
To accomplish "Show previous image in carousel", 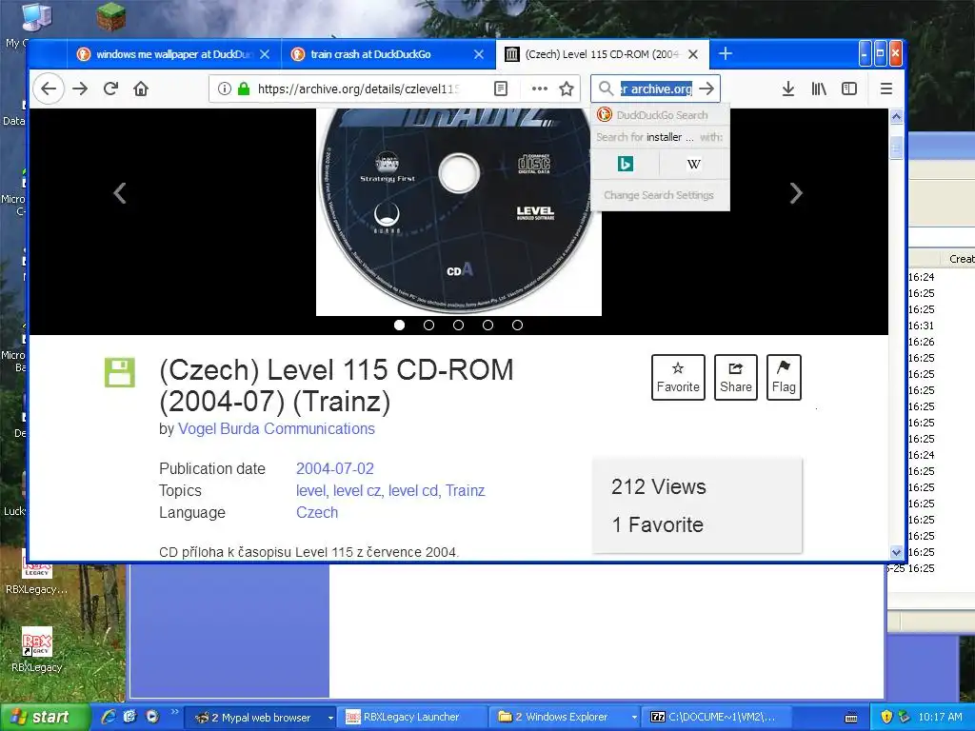I will pos(120,193).
